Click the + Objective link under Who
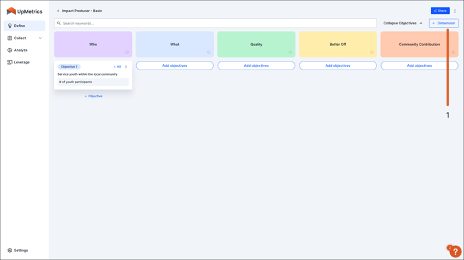 [x=93, y=96]
